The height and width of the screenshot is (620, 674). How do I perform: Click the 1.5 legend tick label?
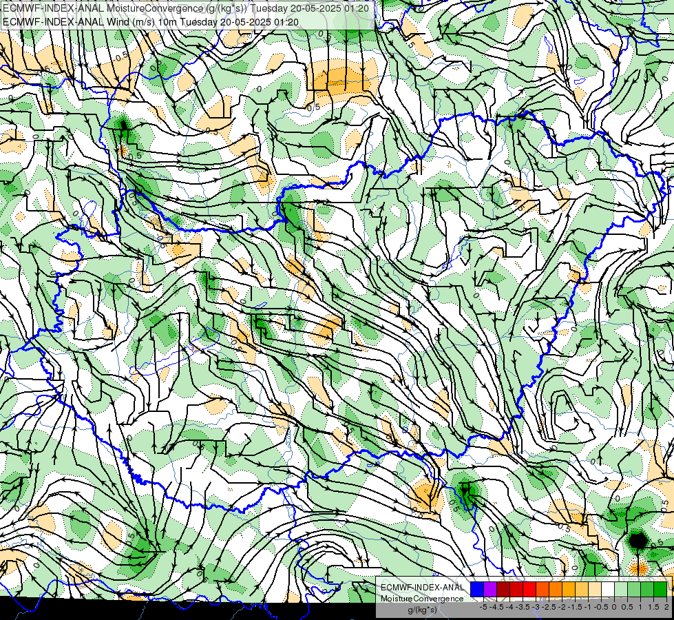[653, 607]
